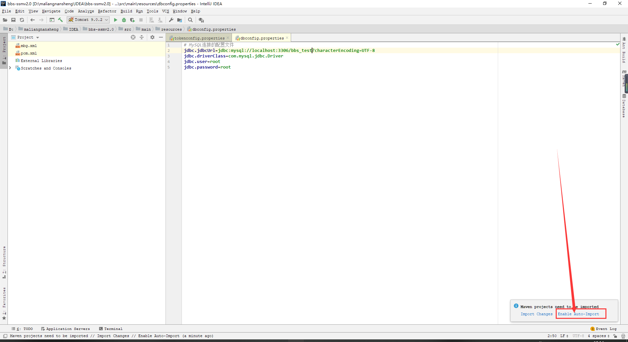
Task: Toggle the file read-only lock in the status bar
Action: pyautogui.click(x=615, y=336)
